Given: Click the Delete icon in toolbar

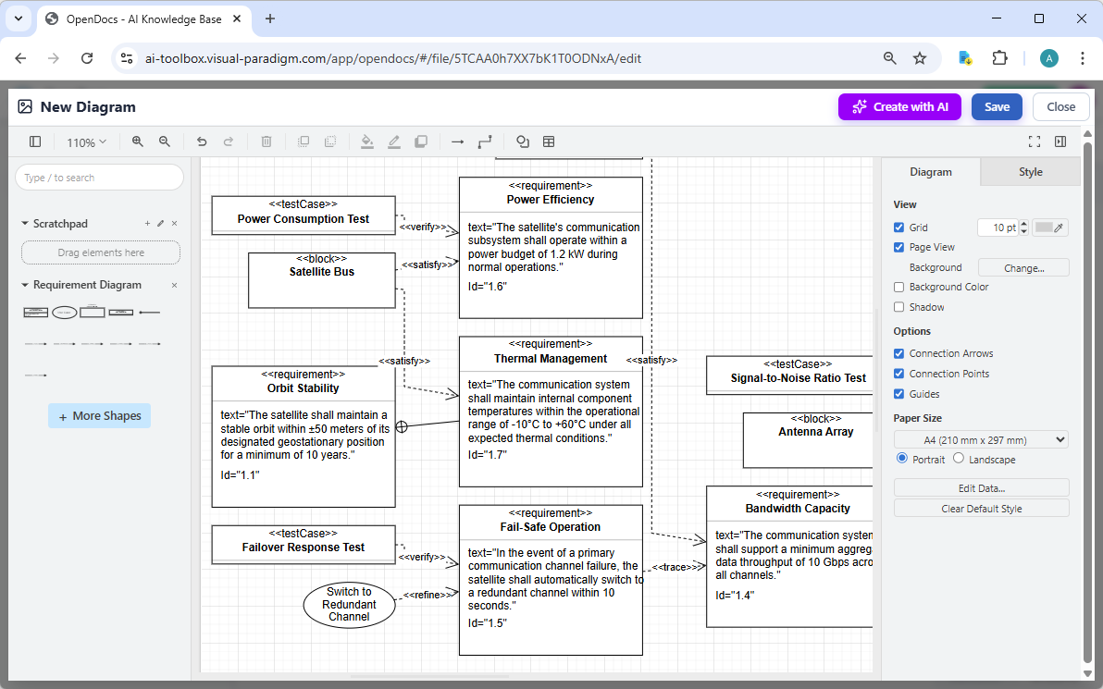Looking at the screenshot, I should 266,141.
